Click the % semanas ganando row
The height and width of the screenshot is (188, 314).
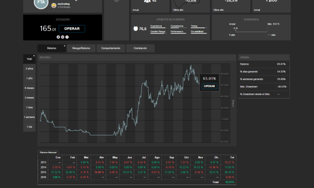click(264, 79)
